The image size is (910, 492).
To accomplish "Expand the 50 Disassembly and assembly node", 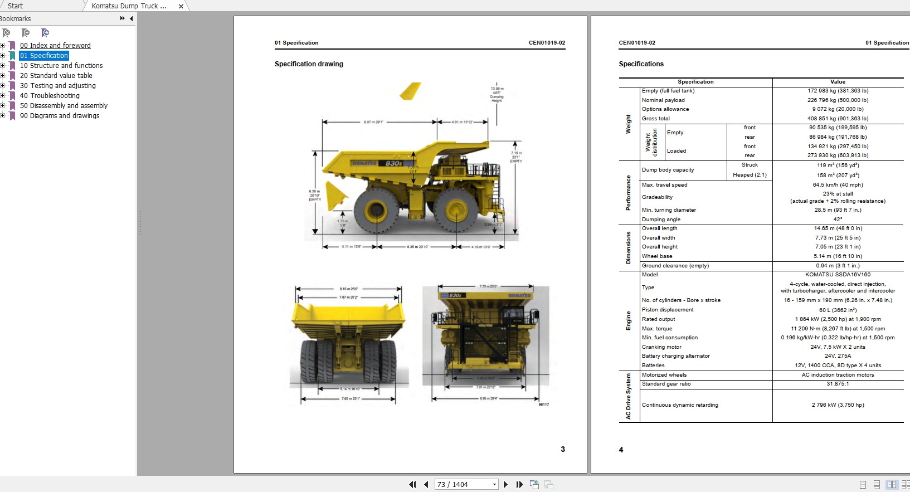I will click(x=3, y=106).
